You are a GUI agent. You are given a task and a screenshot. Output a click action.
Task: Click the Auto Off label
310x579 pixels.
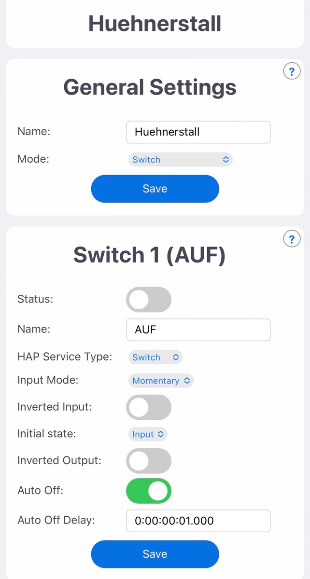(x=41, y=491)
